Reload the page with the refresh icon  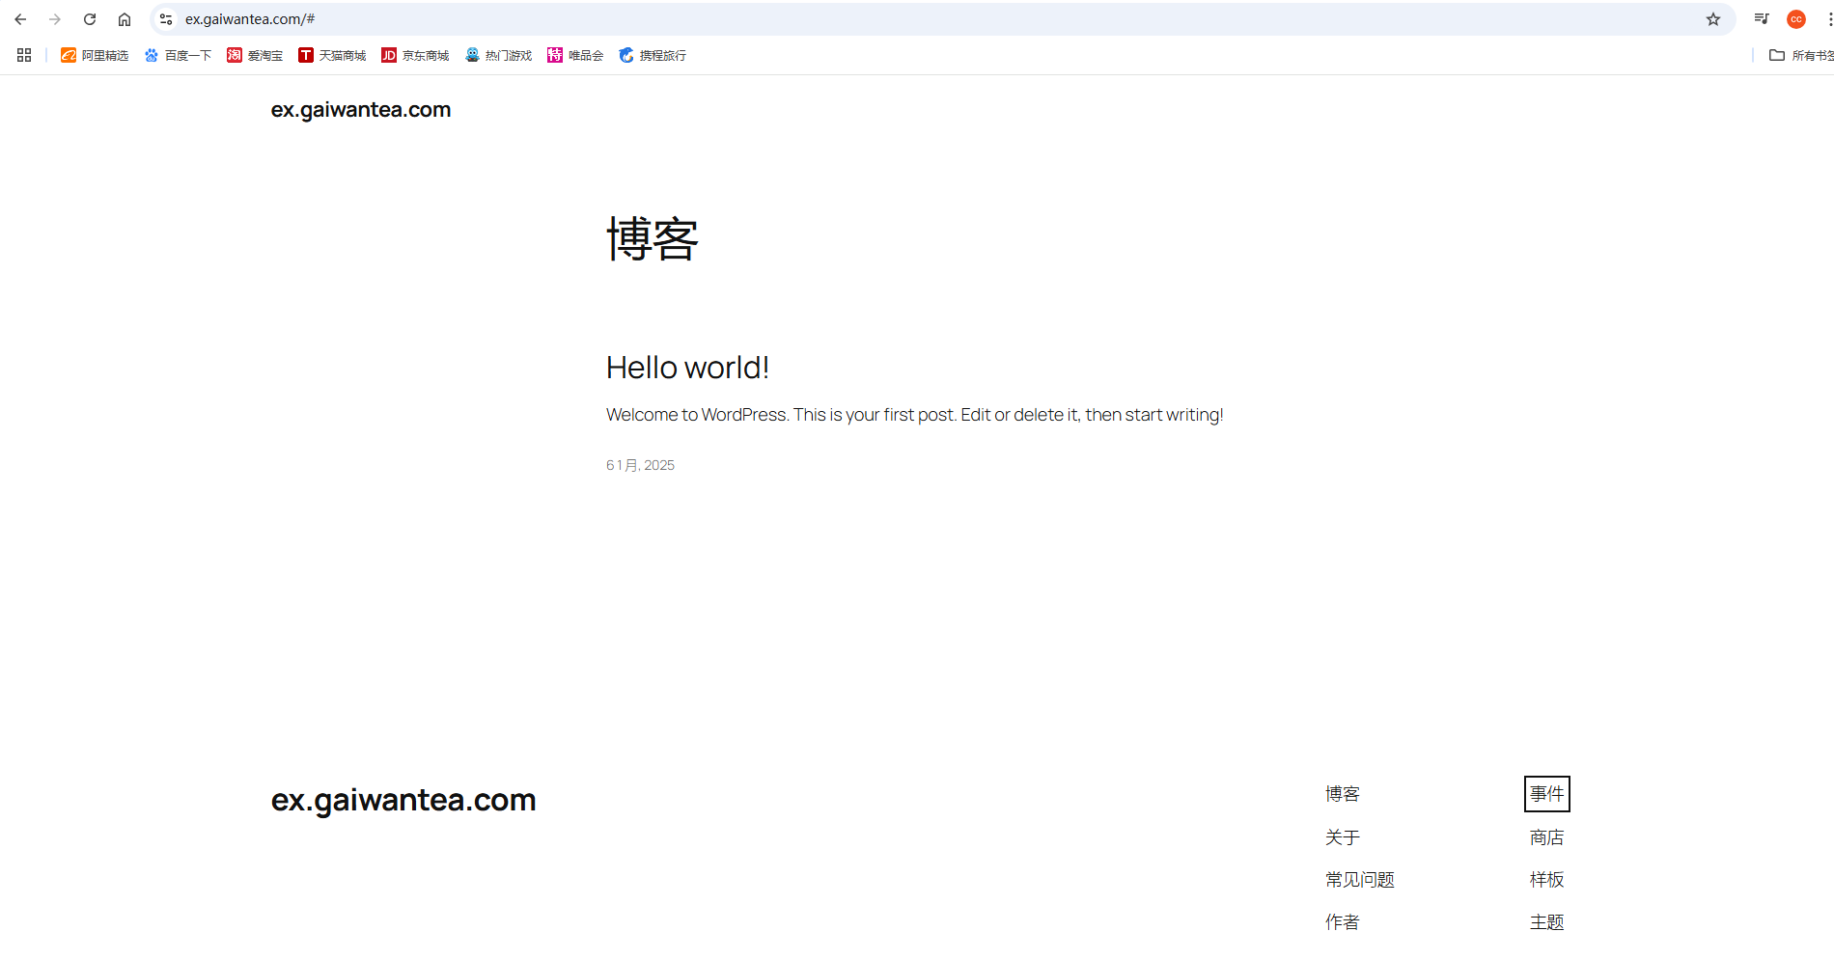click(90, 19)
